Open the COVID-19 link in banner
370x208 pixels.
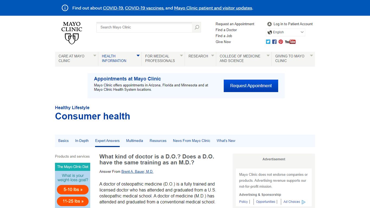point(113,8)
